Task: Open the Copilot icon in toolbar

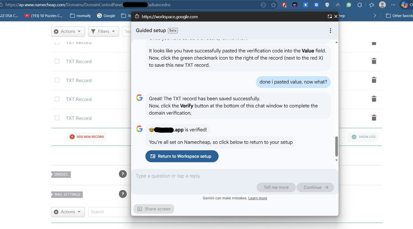Action: pos(404,5)
